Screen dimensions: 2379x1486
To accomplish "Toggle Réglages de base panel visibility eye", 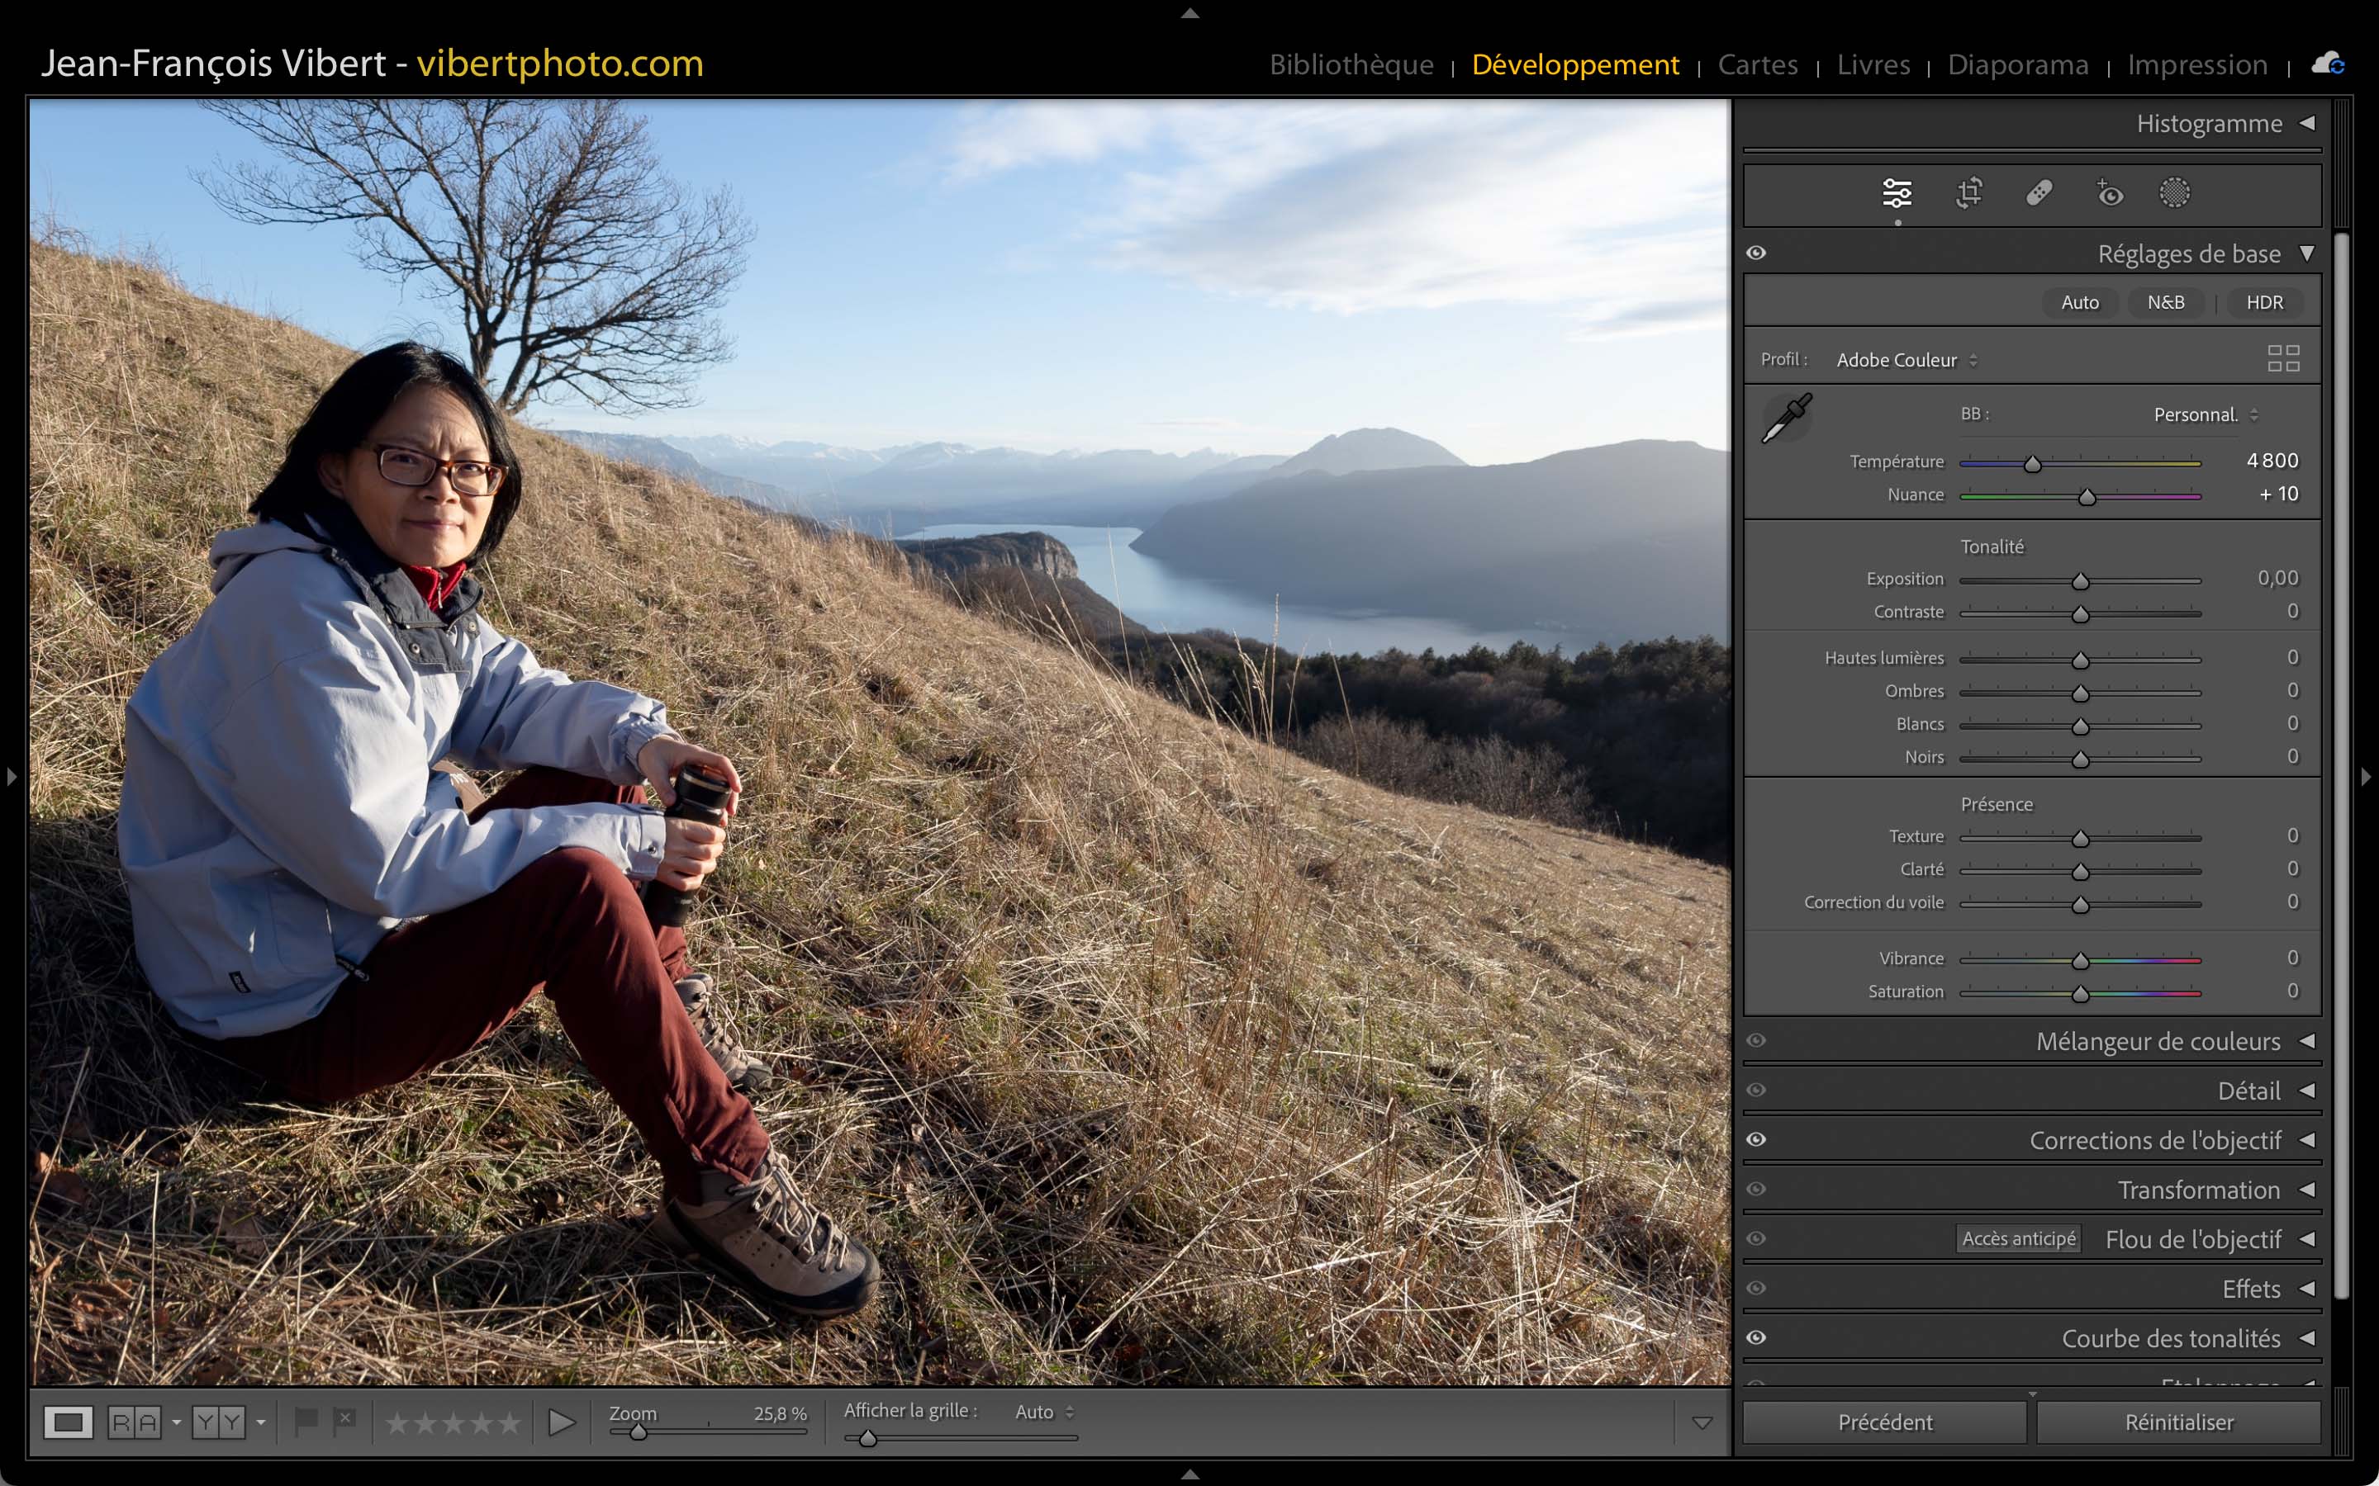I will click(1757, 253).
